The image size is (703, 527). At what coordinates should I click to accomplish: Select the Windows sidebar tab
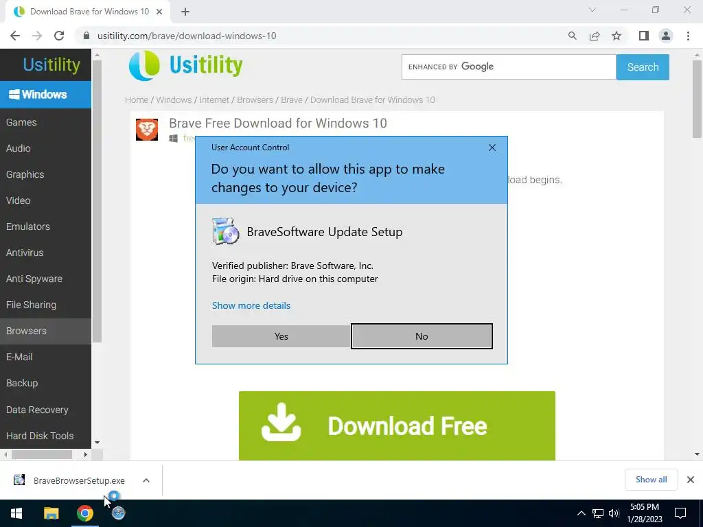pyautogui.click(x=45, y=95)
